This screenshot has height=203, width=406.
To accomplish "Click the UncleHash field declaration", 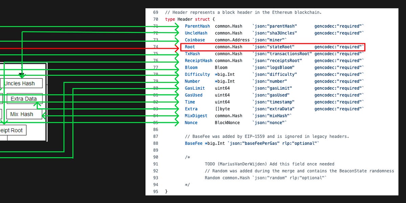I will pos(196,33).
